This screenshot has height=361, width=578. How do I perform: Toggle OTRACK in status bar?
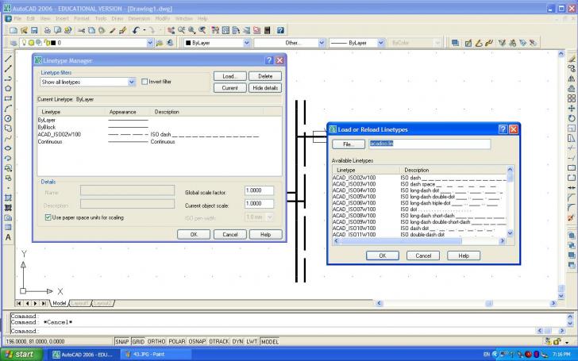pyautogui.click(x=219, y=342)
